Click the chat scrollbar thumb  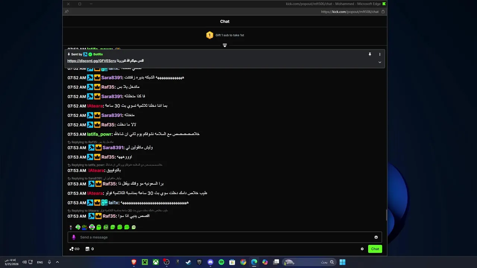point(386,215)
